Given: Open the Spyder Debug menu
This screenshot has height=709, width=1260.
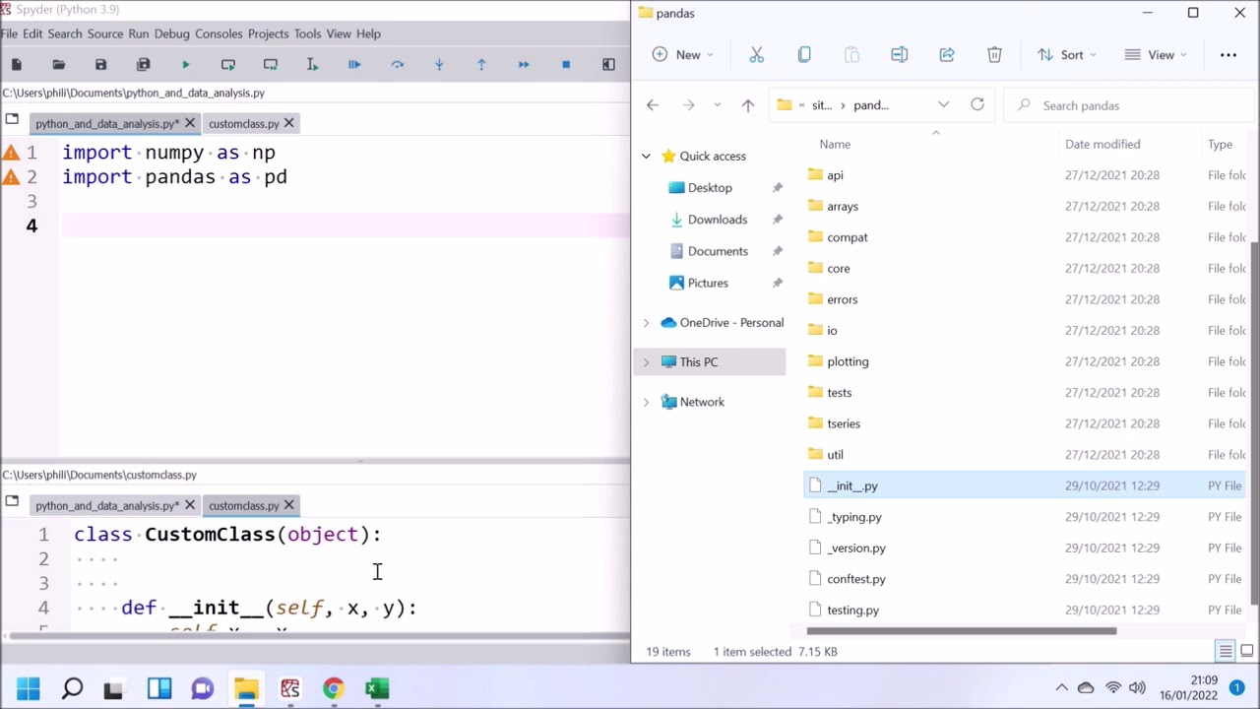Looking at the screenshot, I should (x=171, y=33).
